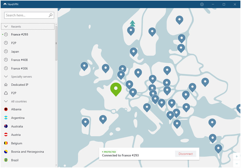
Task: Click the Albania flag icon
Action: (x=6, y=109)
